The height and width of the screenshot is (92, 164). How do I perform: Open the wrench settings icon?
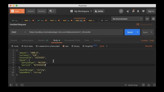coord(133,11)
